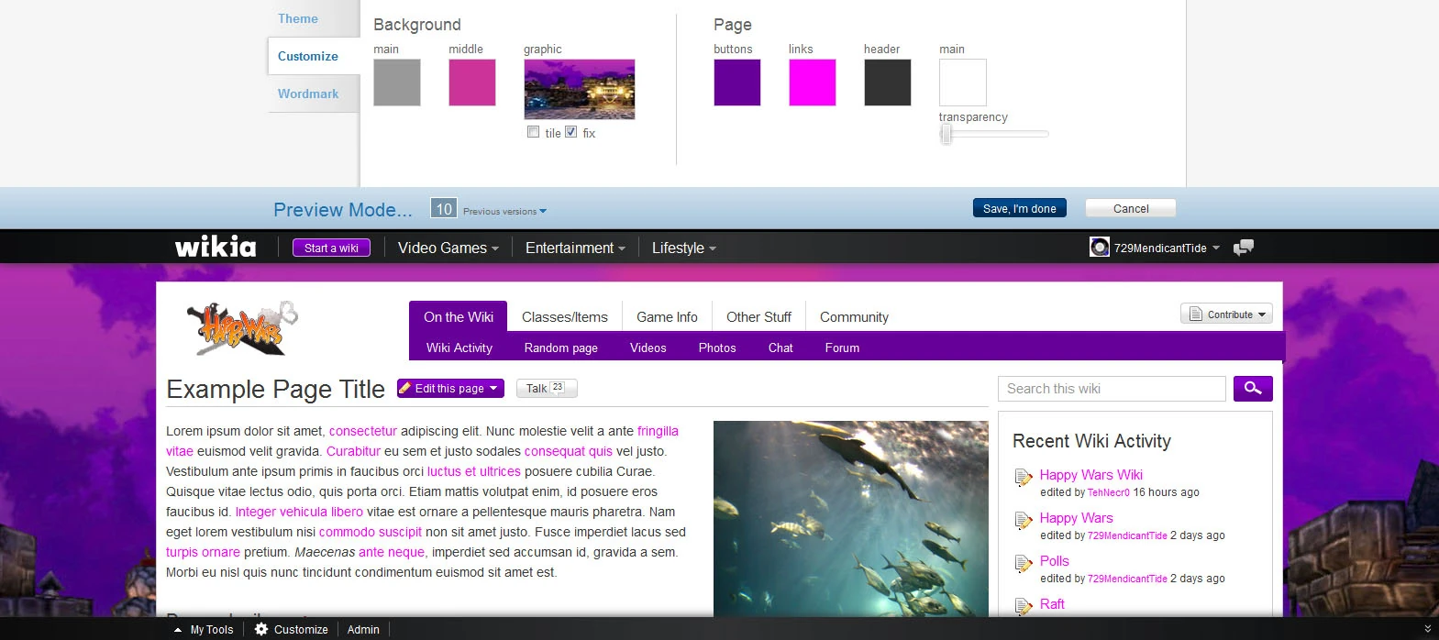Pick the page links magenta color swatch

(x=812, y=83)
